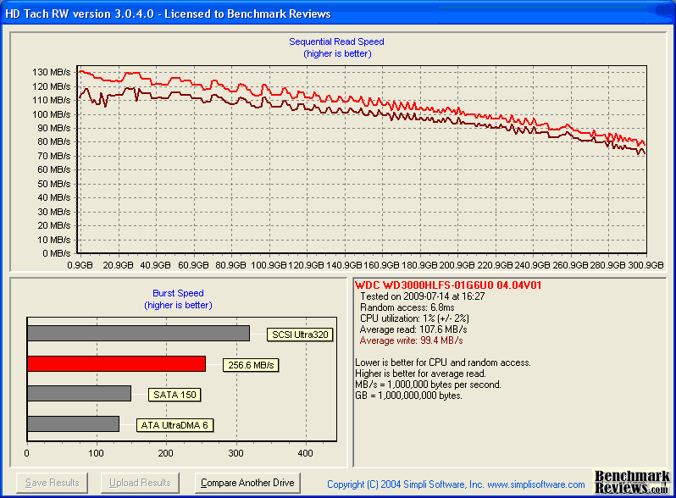Click the 'Random access: 6.8ms' value
676x498 pixels.
(407, 307)
